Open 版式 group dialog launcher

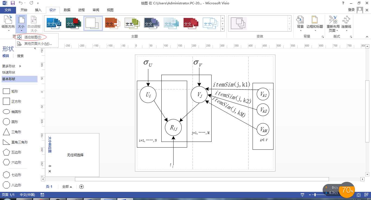coord(351,37)
